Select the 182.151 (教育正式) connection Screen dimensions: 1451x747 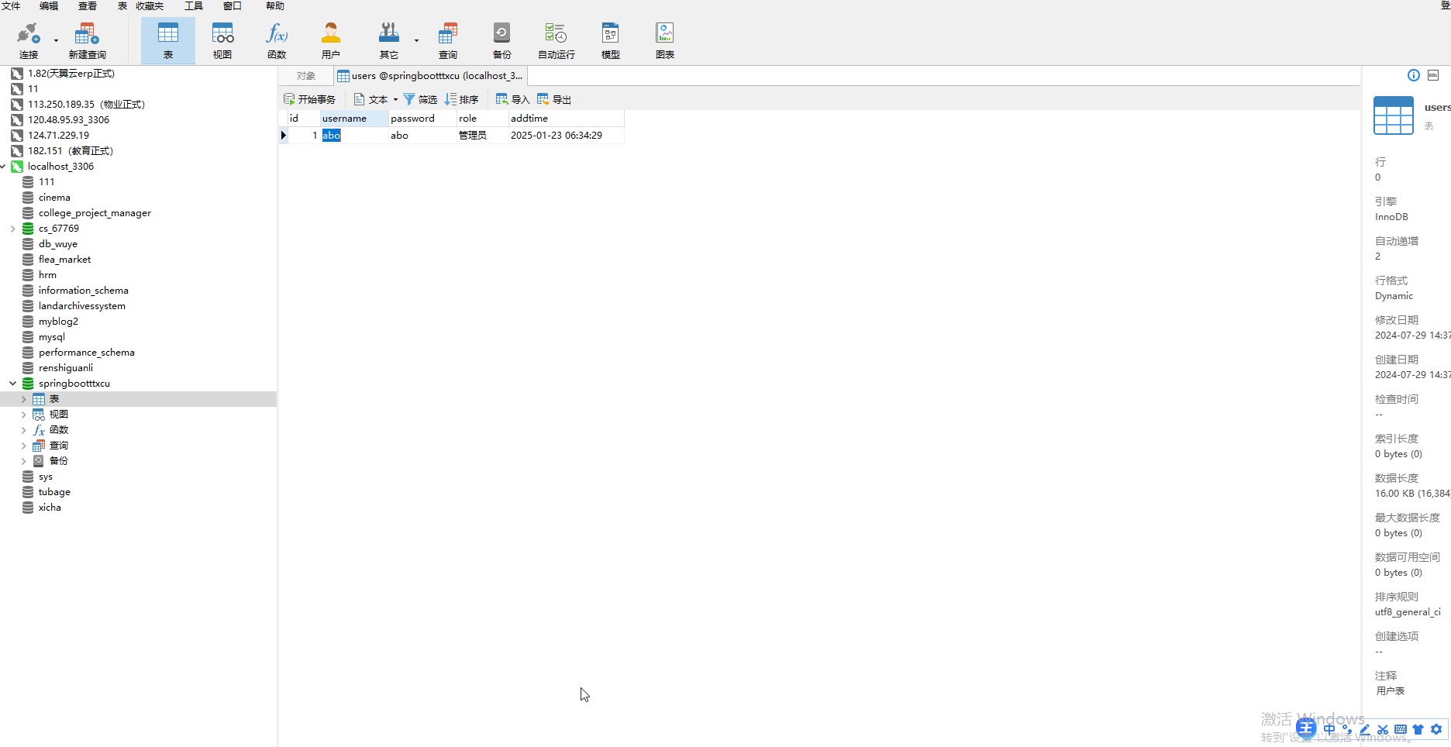point(71,151)
